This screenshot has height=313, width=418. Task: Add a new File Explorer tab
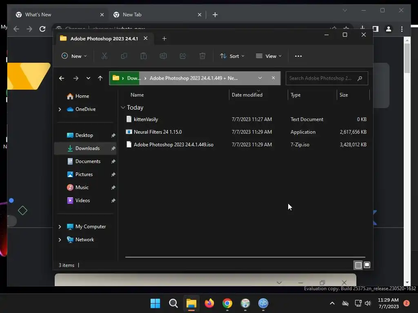(x=164, y=39)
